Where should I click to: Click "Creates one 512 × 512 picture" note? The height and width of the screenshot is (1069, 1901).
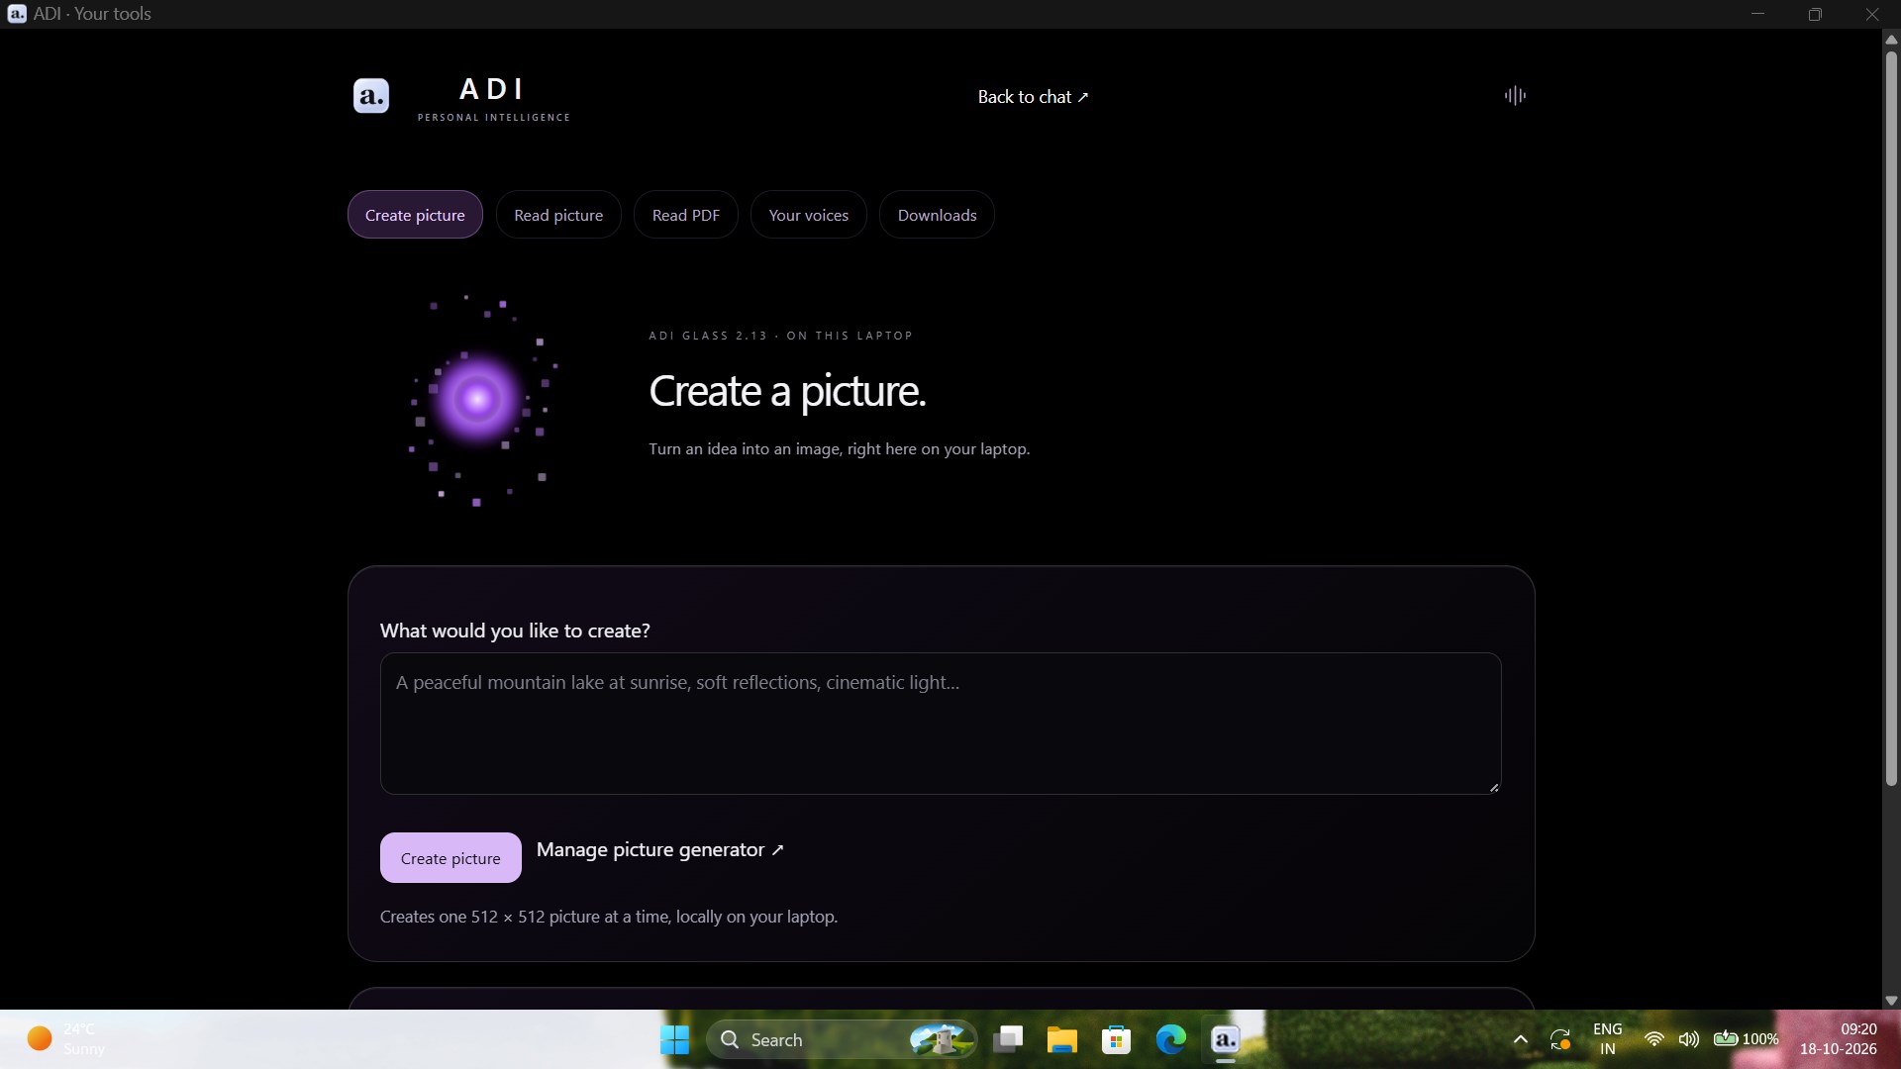tap(609, 917)
